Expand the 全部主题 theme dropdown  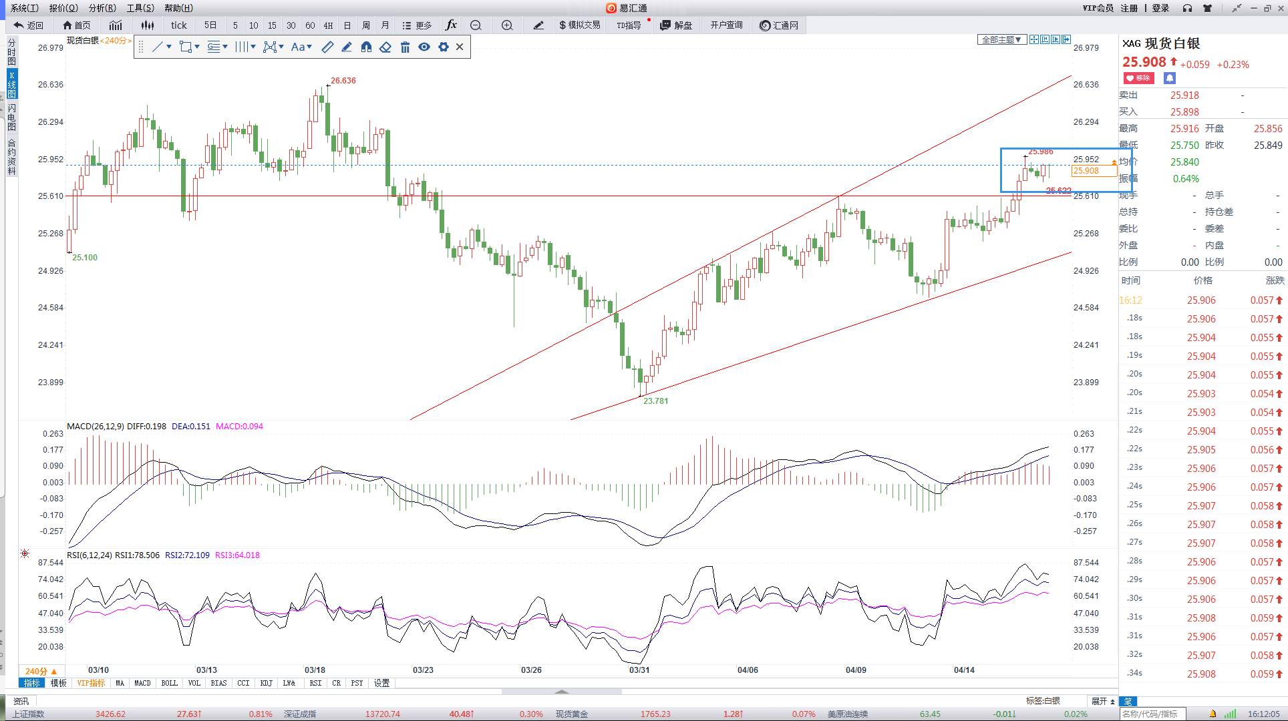pos(1001,40)
